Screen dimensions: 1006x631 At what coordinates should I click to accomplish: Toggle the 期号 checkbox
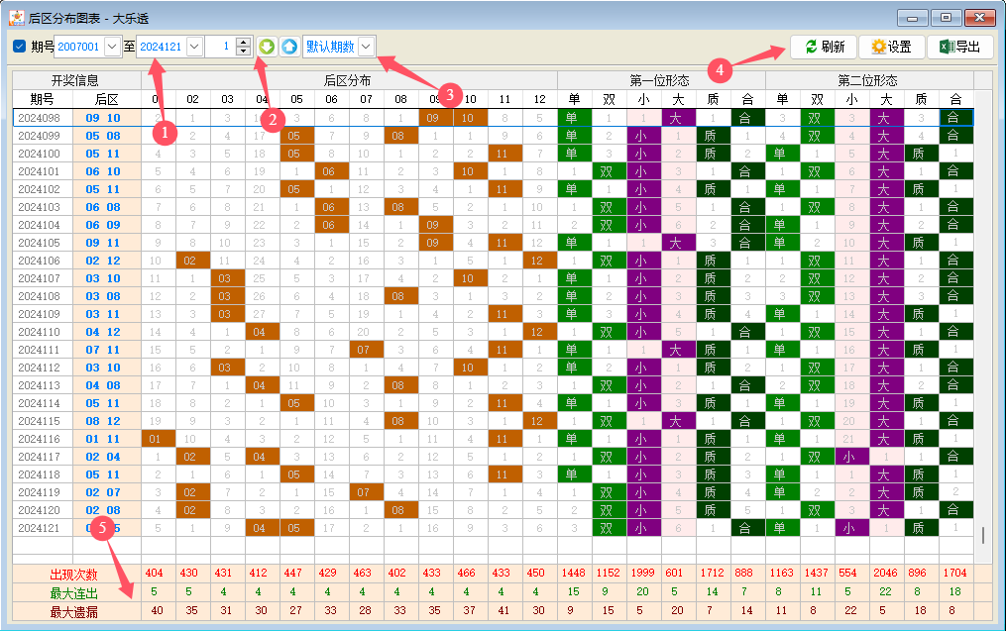(19, 47)
